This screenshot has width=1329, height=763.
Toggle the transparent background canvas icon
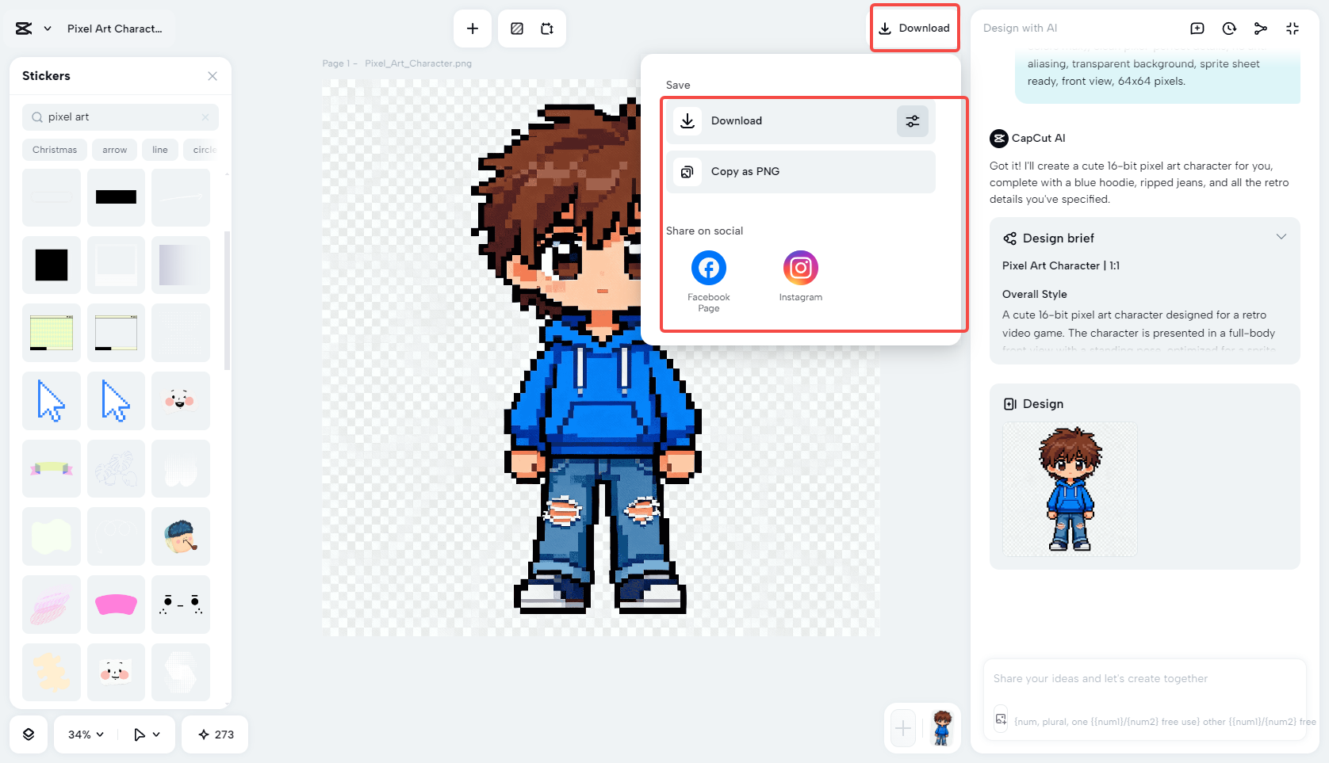click(x=517, y=29)
